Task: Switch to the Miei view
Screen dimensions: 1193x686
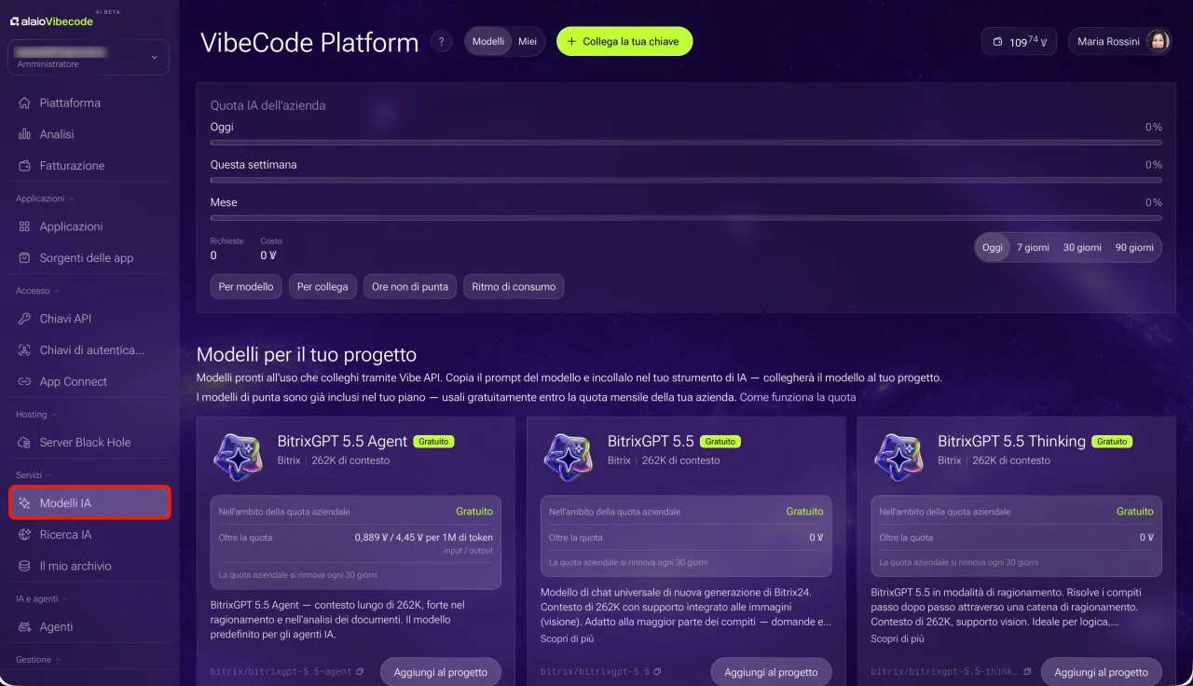Action: pyautogui.click(x=528, y=41)
